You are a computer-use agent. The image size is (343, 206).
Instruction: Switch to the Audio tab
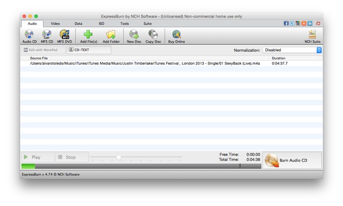point(32,24)
